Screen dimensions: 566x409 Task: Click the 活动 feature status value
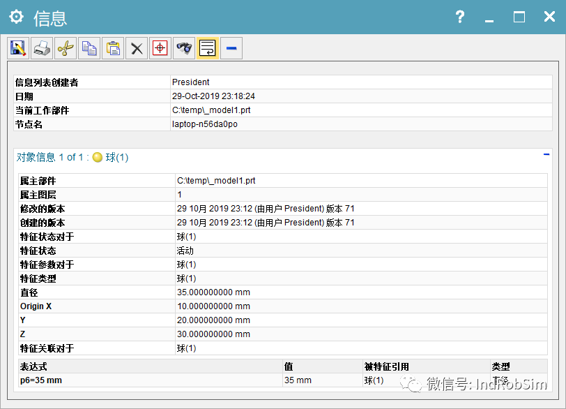click(x=185, y=250)
